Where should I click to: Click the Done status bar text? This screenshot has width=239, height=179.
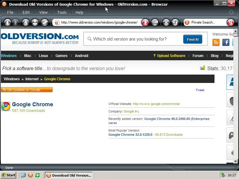(9, 168)
